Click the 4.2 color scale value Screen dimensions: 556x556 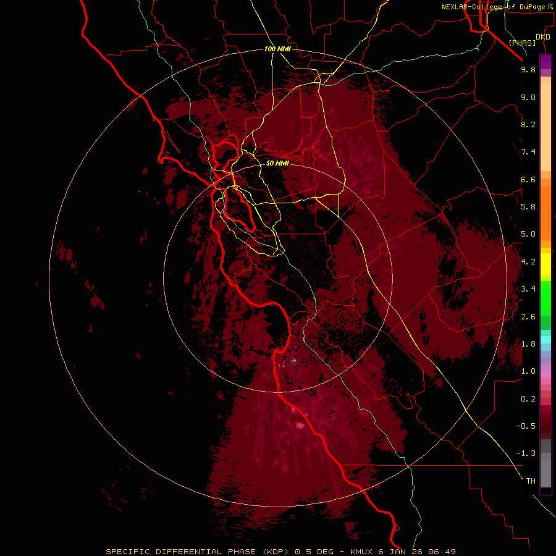click(528, 262)
